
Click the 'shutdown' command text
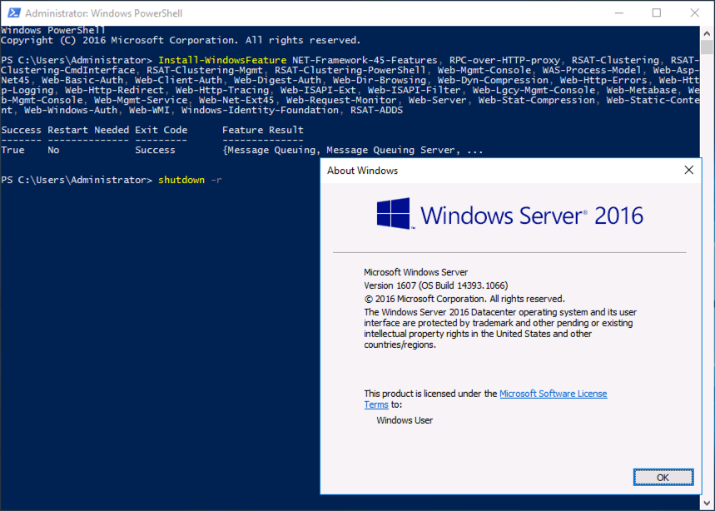[181, 180]
